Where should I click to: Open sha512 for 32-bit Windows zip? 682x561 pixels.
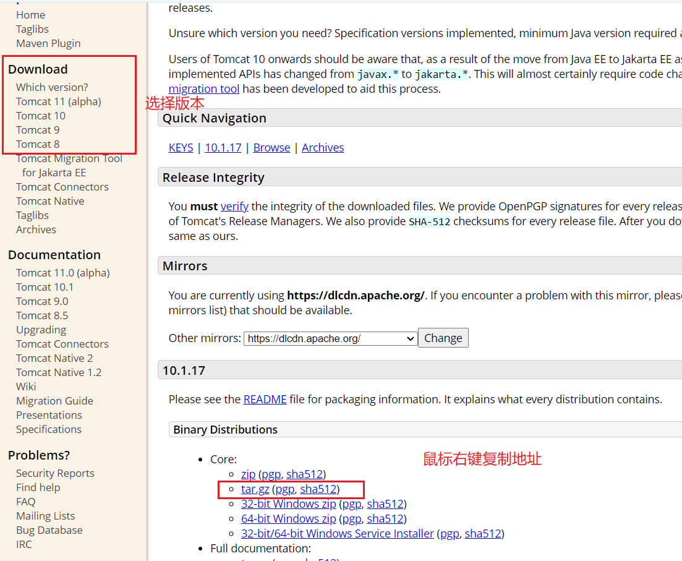(x=385, y=504)
